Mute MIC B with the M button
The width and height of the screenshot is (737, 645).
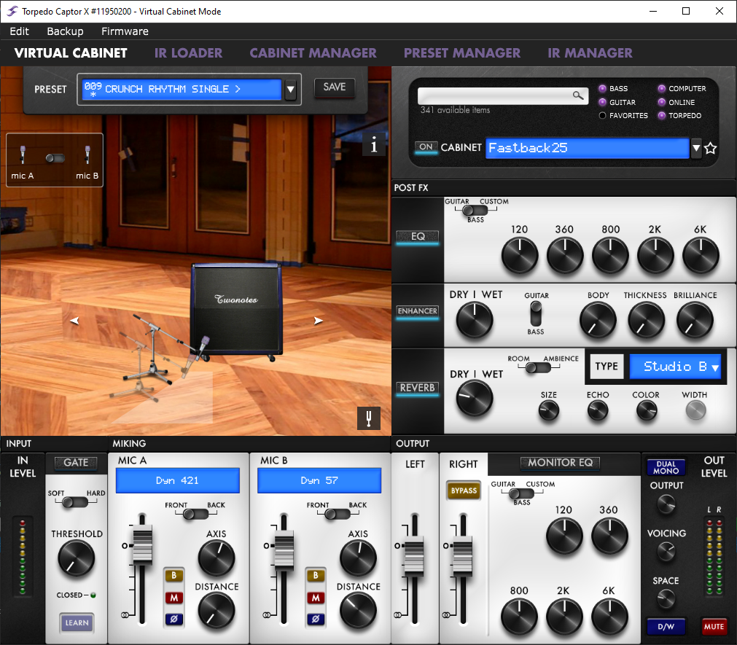point(316,598)
